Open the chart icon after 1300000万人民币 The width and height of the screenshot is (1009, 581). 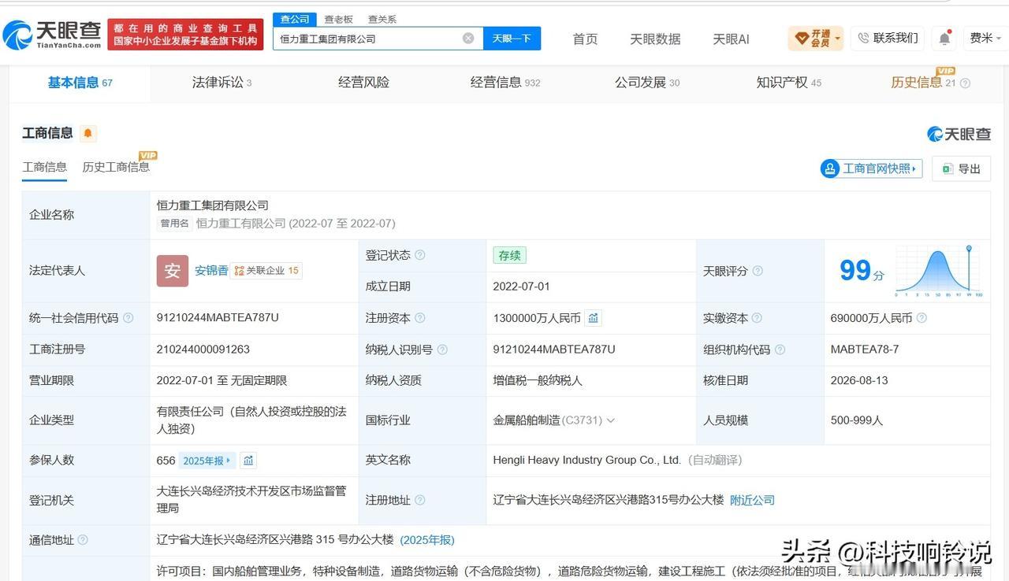[594, 318]
